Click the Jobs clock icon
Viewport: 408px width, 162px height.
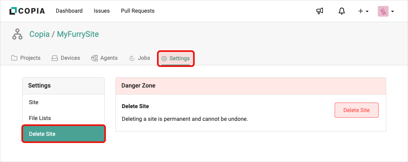[132, 58]
